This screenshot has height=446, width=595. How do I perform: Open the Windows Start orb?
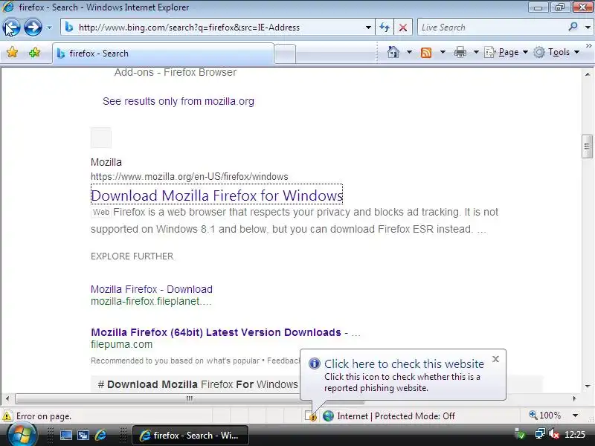click(x=22, y=435)
